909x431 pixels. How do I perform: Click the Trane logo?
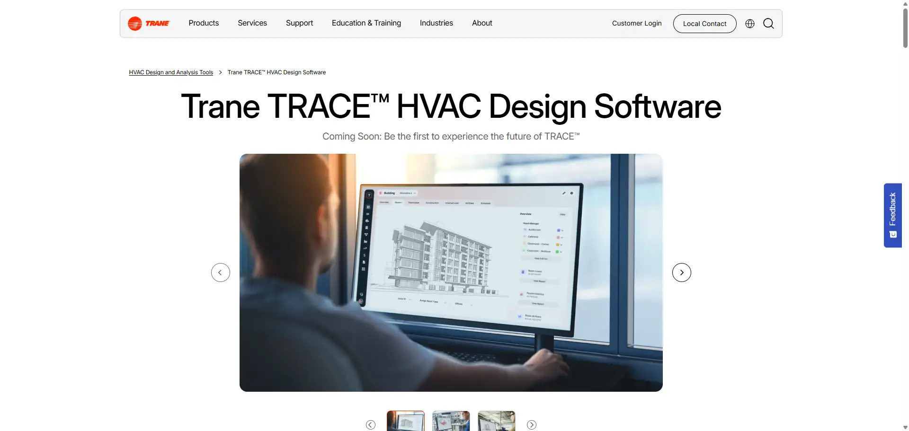[x=149, y=23]
